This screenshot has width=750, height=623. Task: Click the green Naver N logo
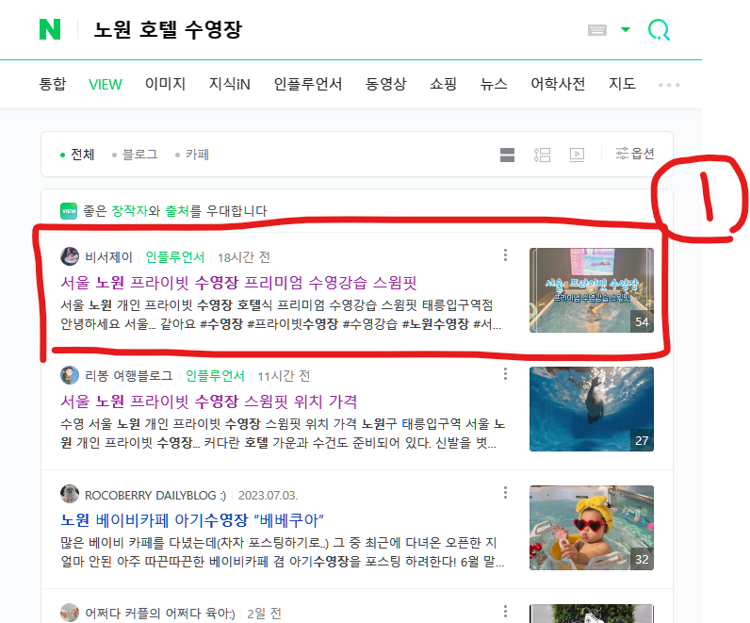50,29
